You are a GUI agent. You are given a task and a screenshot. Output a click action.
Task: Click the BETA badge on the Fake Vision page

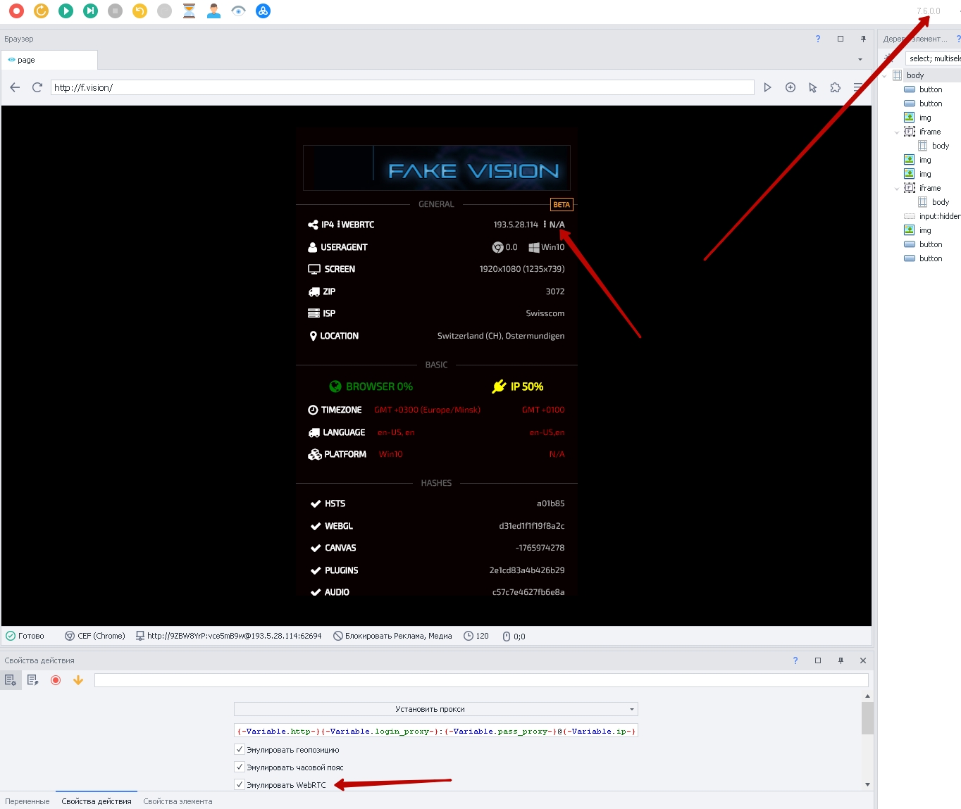click(562, 204)
